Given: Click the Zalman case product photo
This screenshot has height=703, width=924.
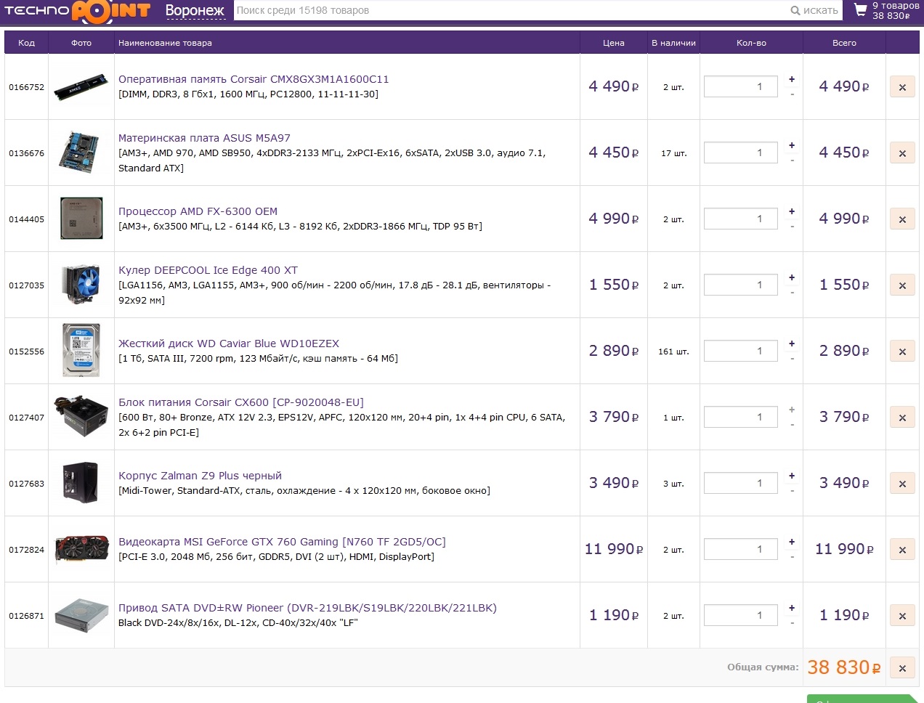Looking at the screenshot, I should coord(81,482).
